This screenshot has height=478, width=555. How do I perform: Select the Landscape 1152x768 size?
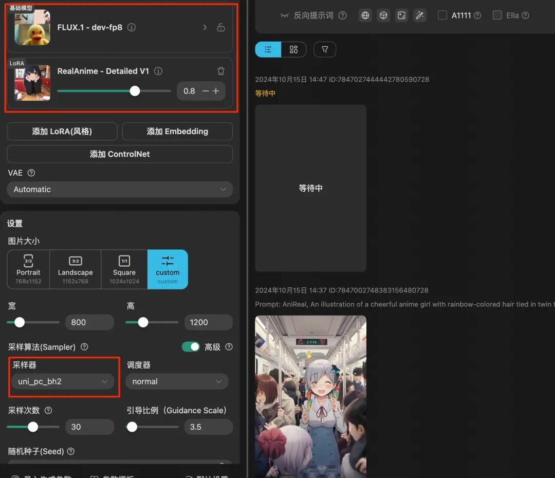[x=76, y=269]
